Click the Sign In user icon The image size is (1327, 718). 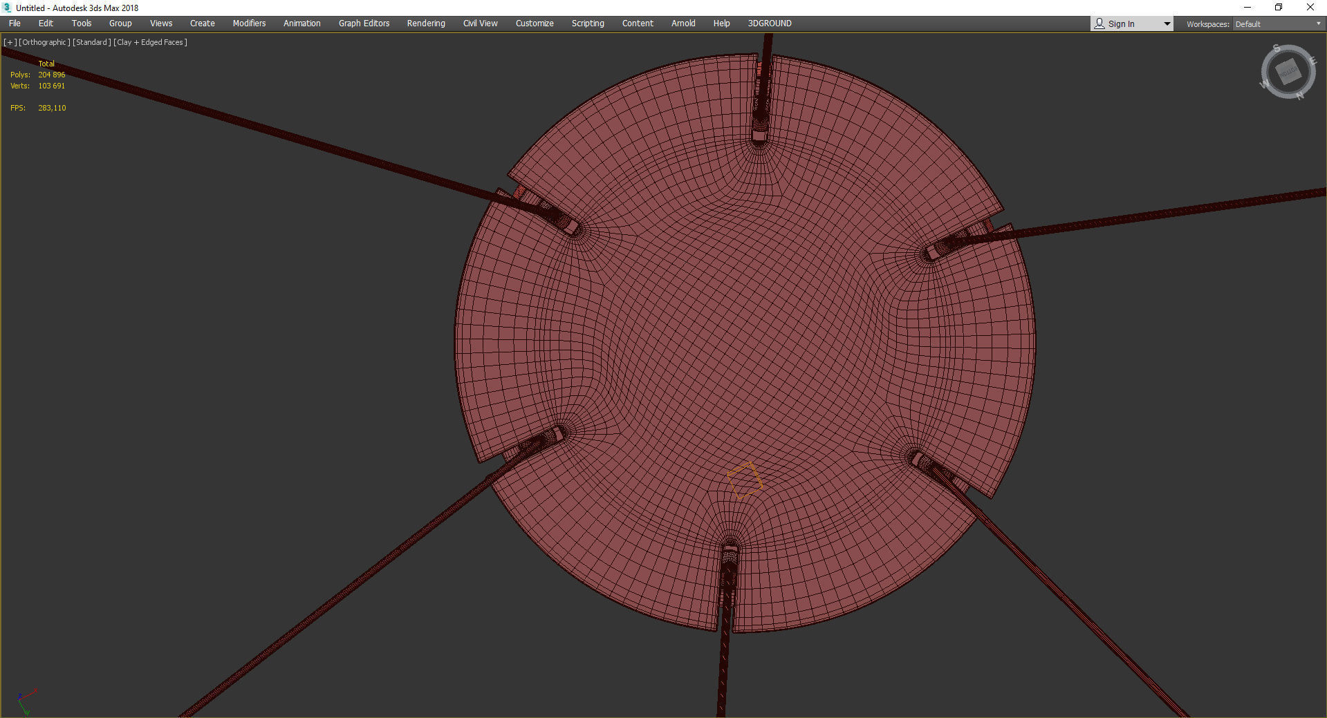[x=1099, y=23]
